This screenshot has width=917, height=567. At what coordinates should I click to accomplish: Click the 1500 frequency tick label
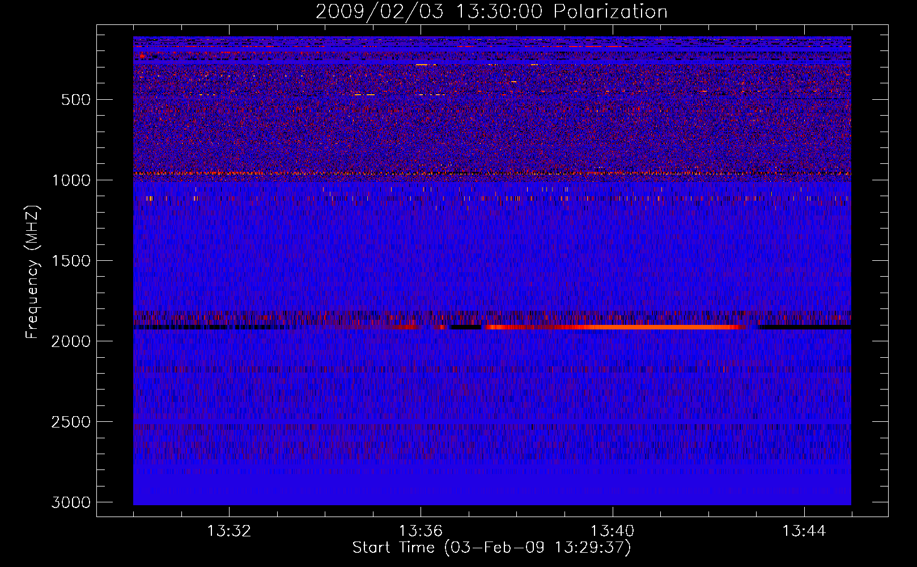71,261
